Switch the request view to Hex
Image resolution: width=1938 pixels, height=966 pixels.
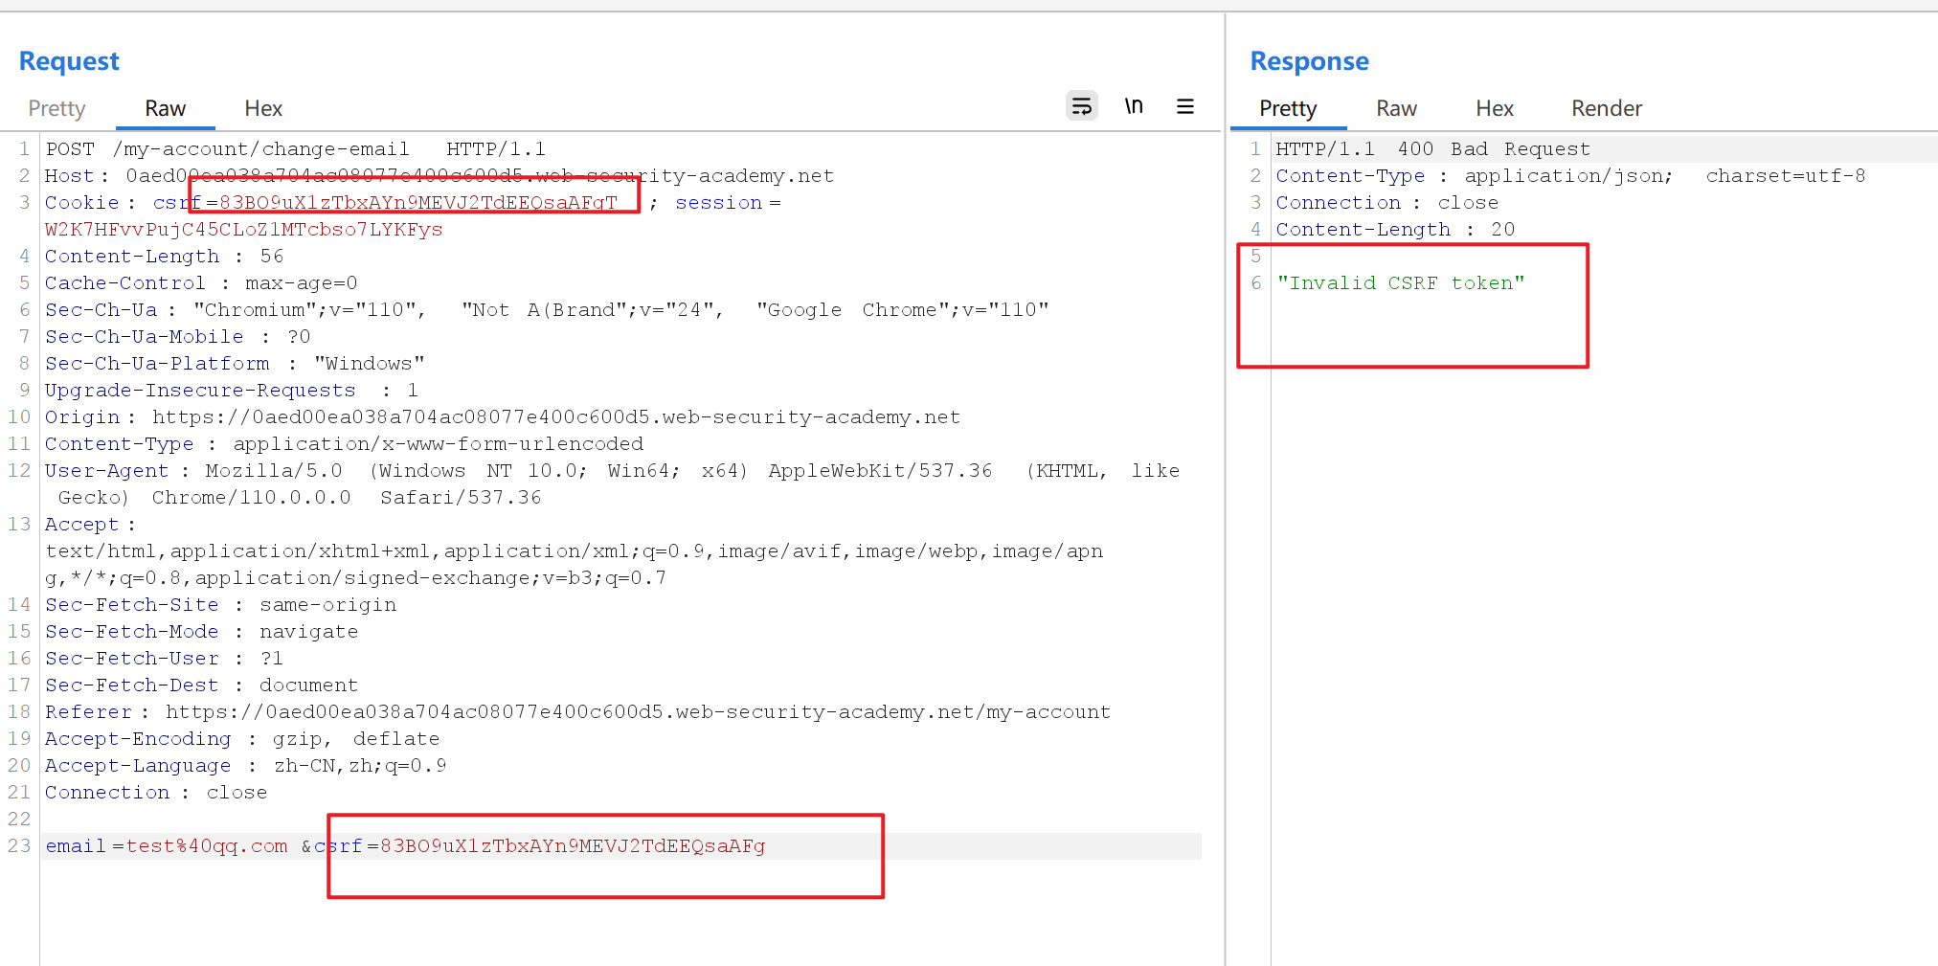point(262,108)
